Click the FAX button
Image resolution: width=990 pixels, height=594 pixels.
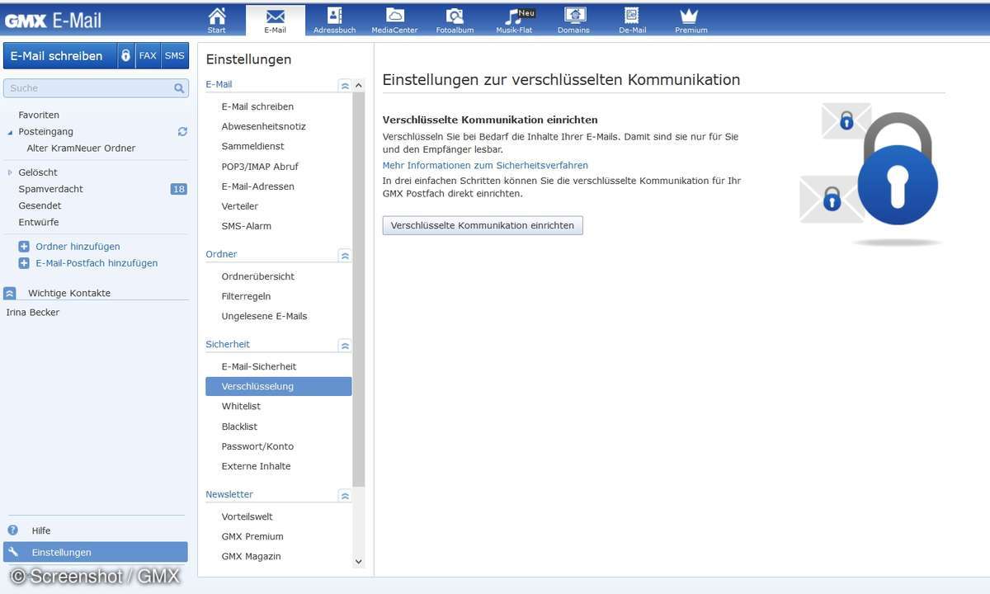148,55
